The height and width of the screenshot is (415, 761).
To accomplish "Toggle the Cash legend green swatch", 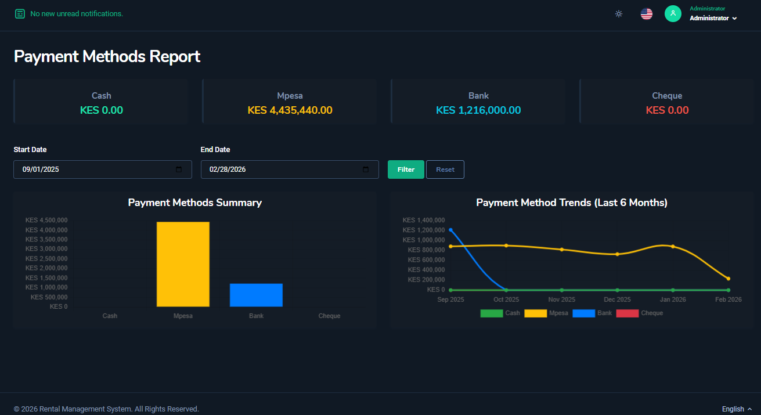I will click(x=491, y=313).
